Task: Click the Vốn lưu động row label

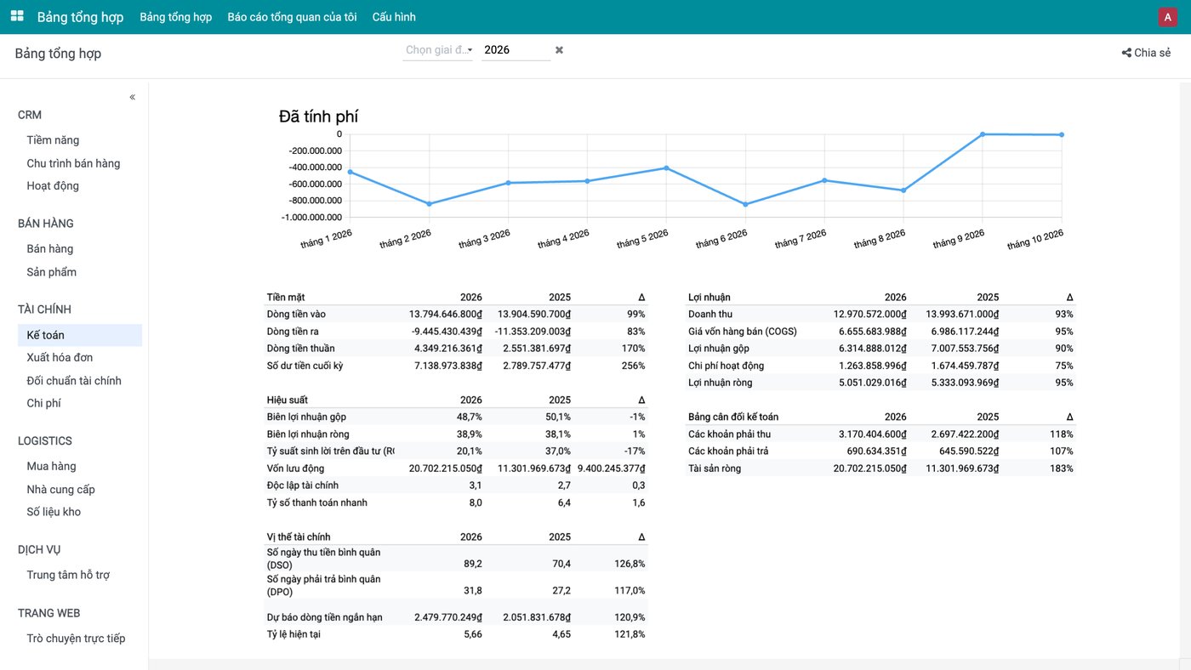Action: coord(295,468)
